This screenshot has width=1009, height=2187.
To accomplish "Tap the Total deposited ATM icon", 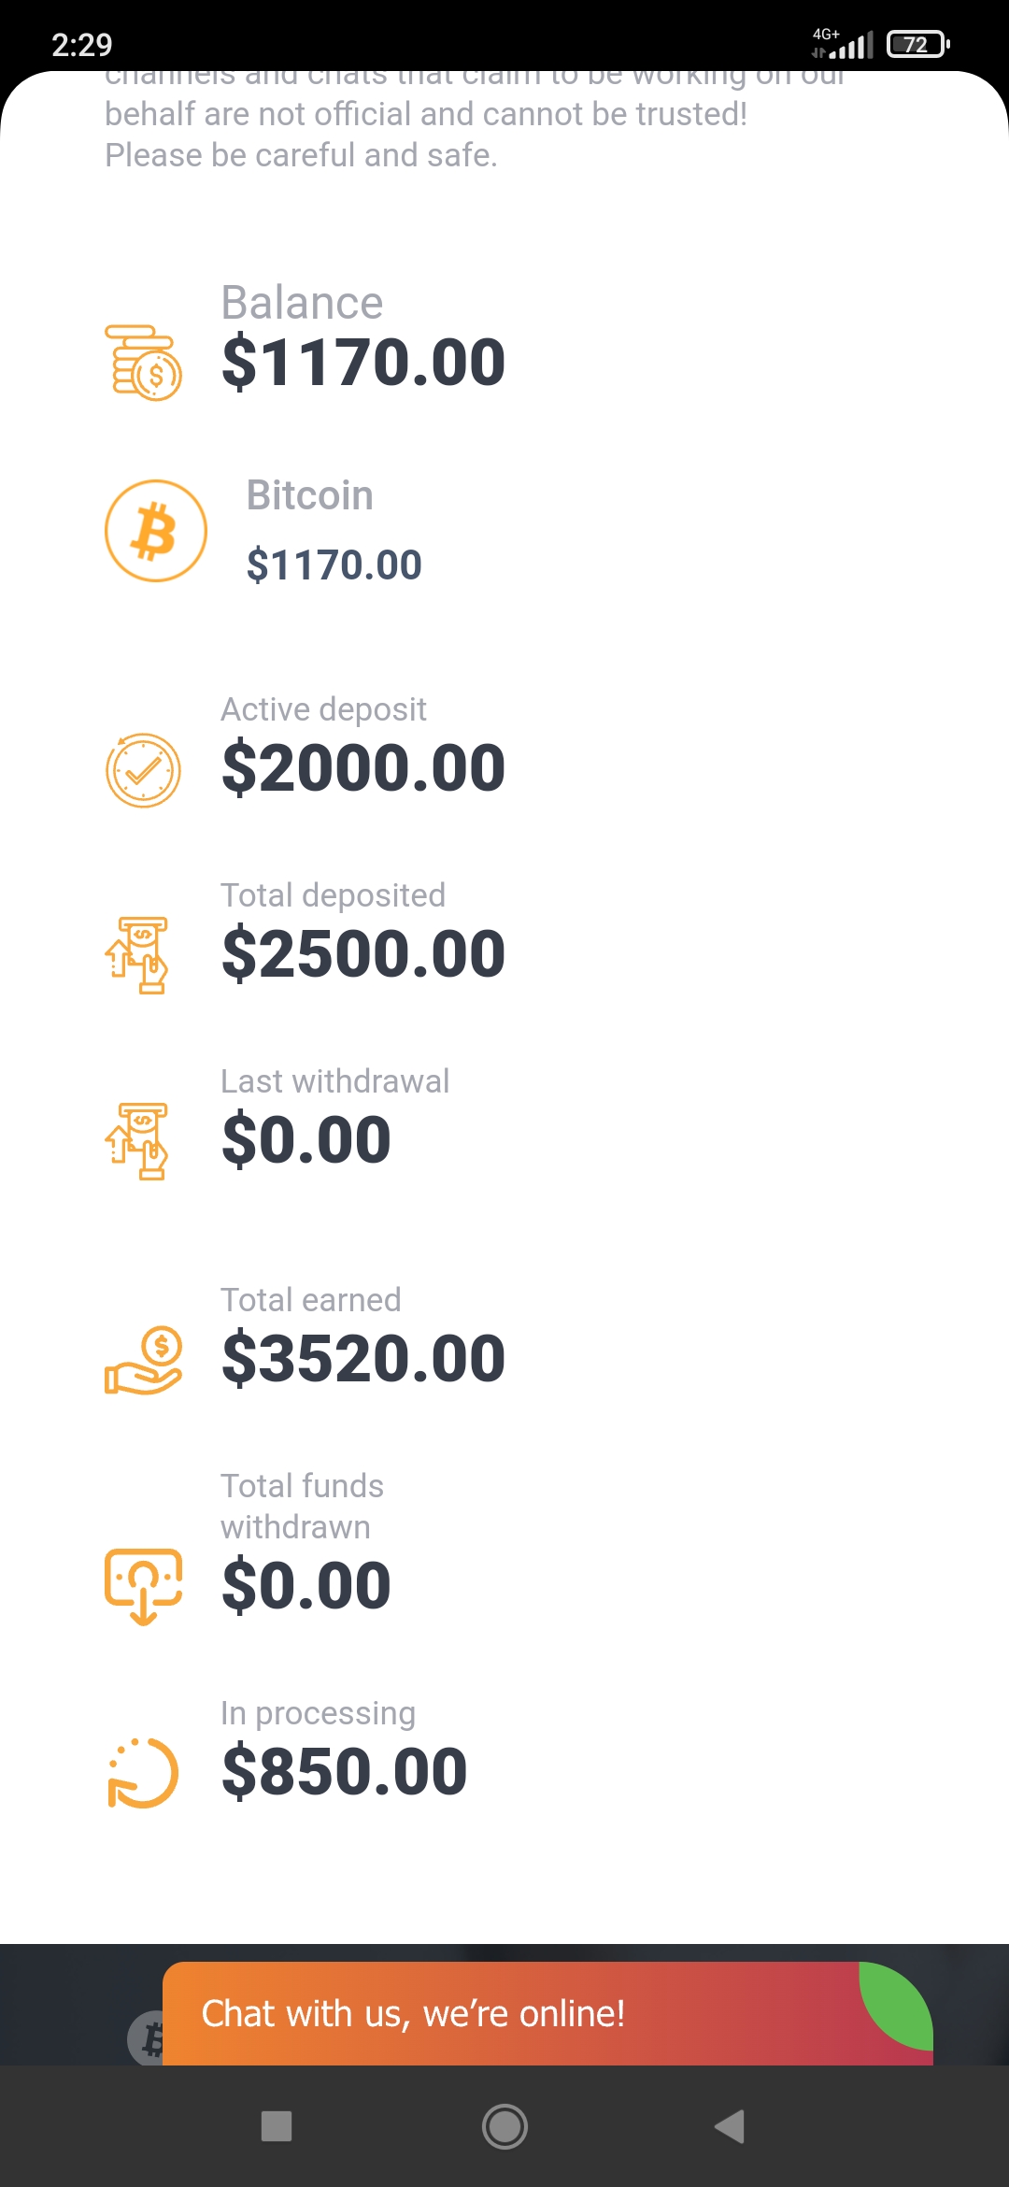I will 138,955.
